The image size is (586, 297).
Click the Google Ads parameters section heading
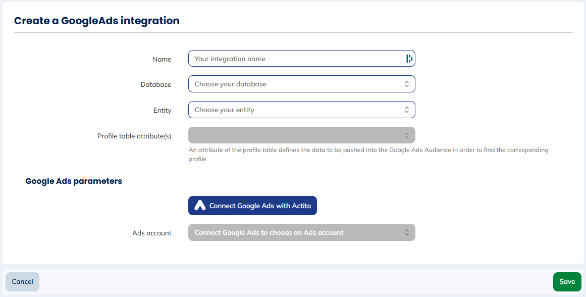click(74, 181)
